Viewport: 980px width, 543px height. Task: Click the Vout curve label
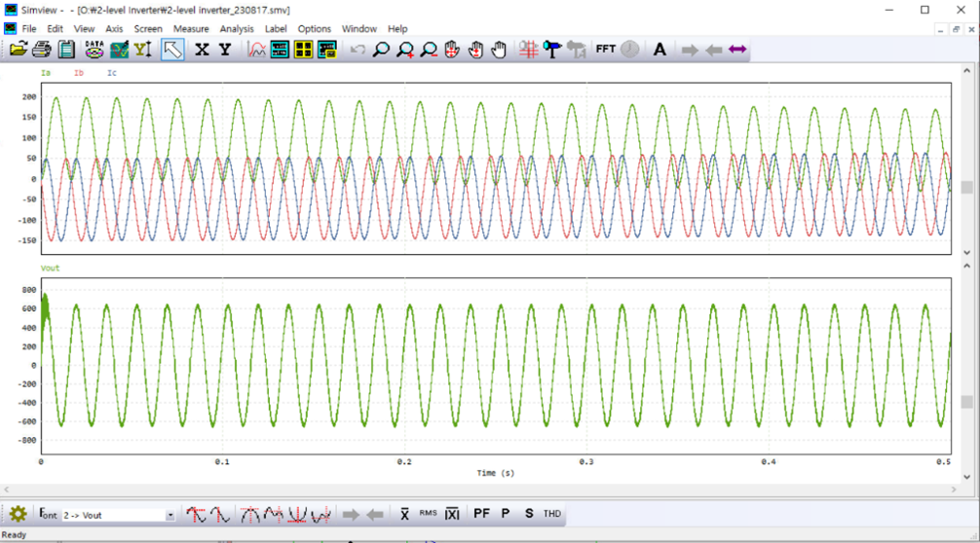point(50,268)
